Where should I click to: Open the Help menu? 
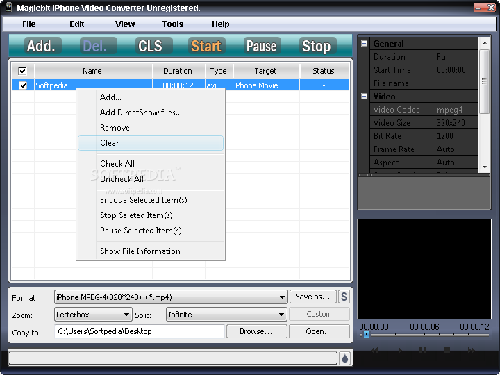pos(221,24)
